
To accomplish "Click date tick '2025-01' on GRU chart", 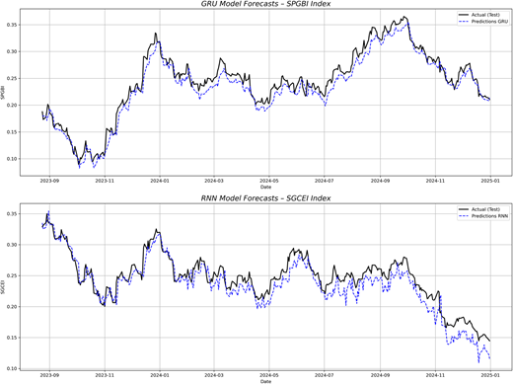I will (x=490, y=181).
